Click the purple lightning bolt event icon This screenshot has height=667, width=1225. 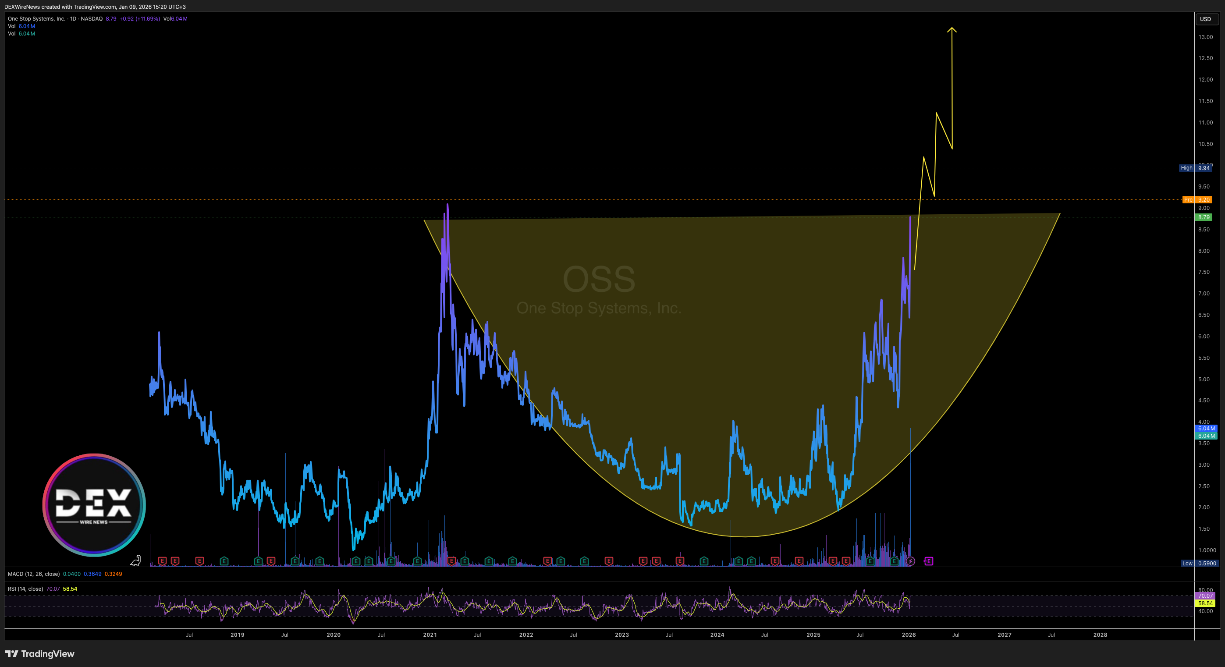910,561
